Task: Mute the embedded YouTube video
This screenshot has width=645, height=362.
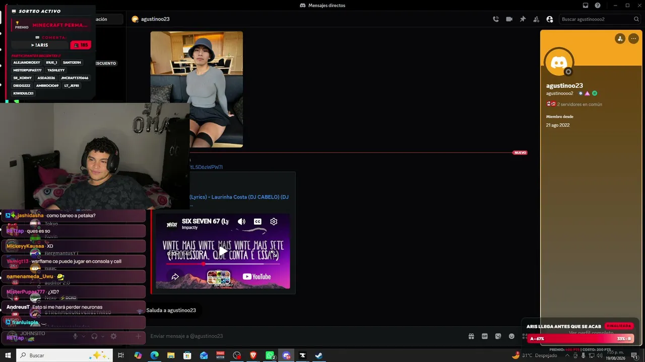Action: 242,222
